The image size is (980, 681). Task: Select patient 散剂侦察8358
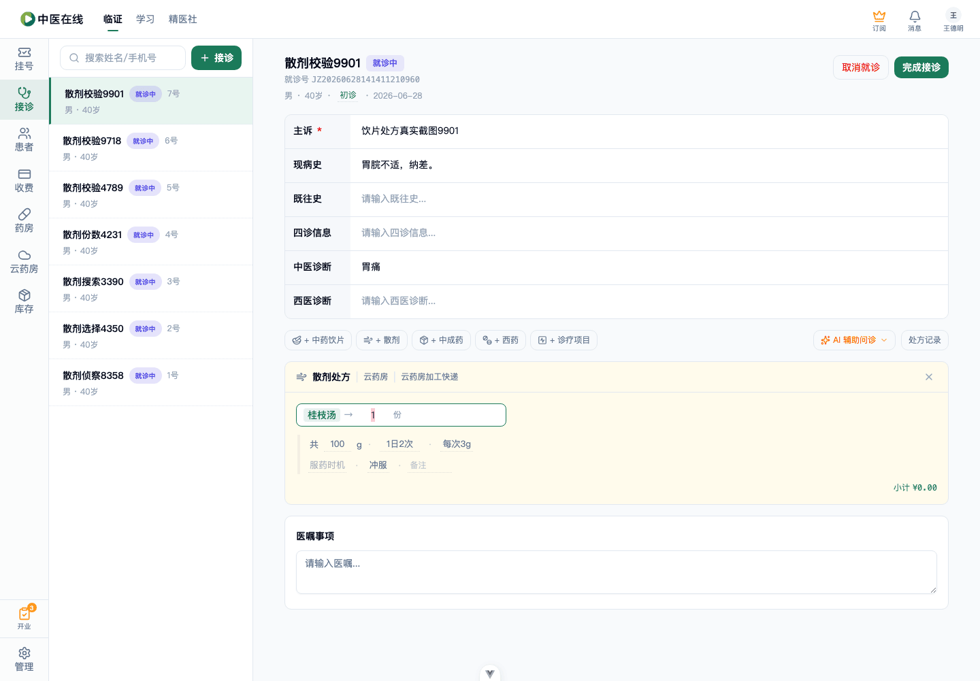pyautogui.click(x=151, y=382)
